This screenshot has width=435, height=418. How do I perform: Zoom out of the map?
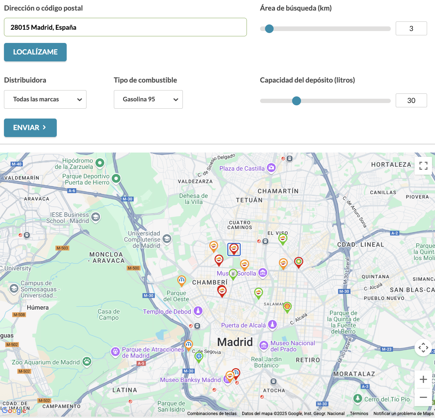(423, 398)
